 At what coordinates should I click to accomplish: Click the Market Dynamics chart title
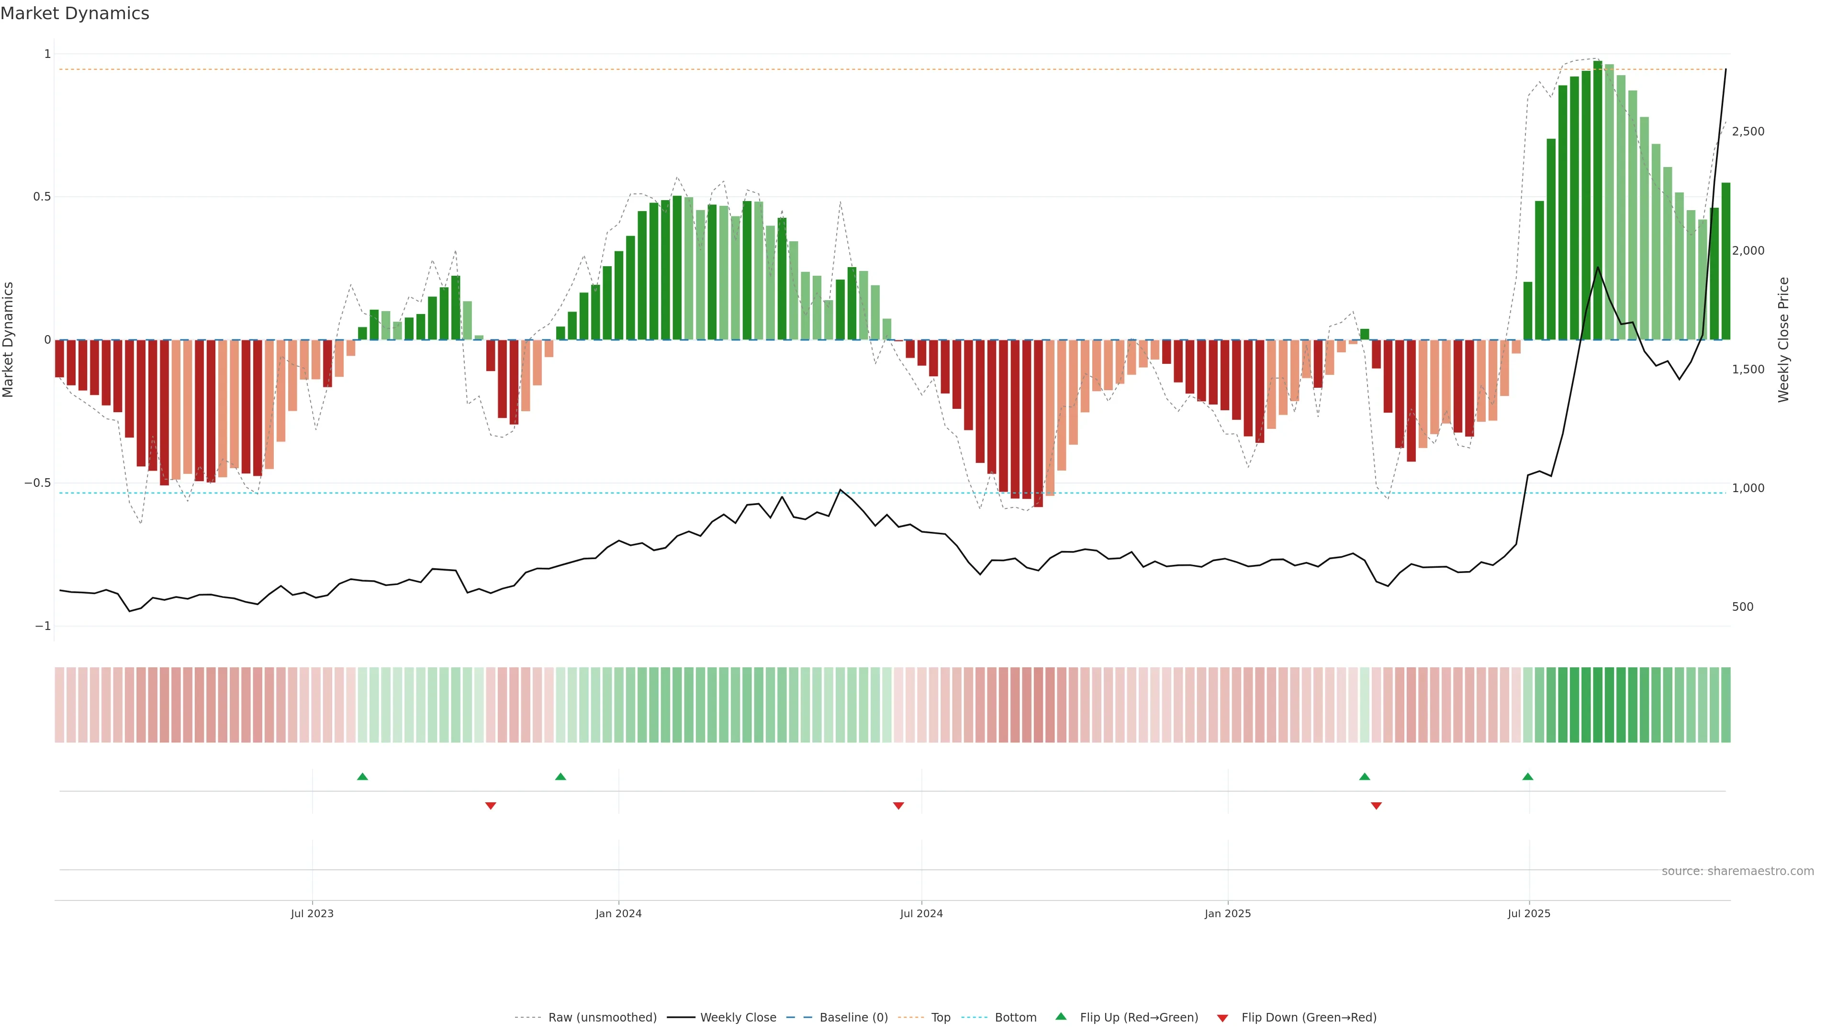point(75,13)
